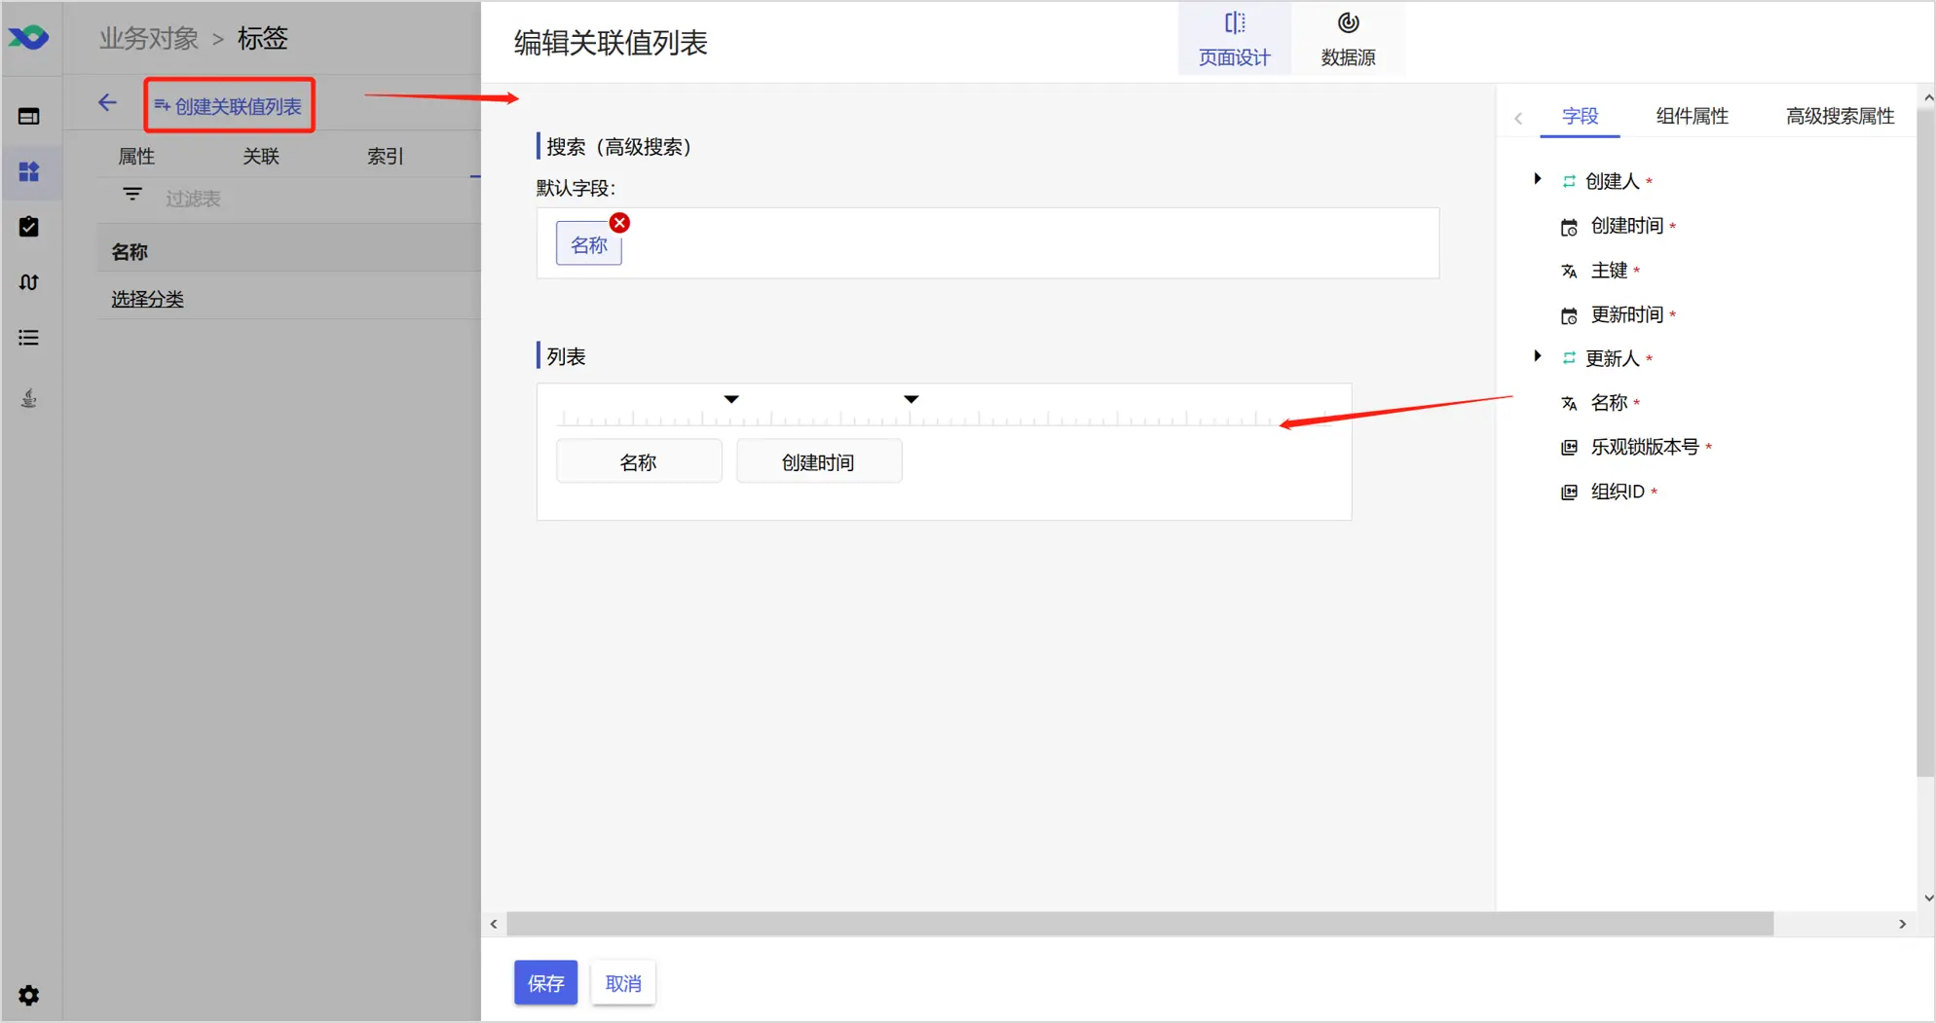Select 更新时间 in the field tree
Viewport: 1936px width, 1023px height.
1626,314
